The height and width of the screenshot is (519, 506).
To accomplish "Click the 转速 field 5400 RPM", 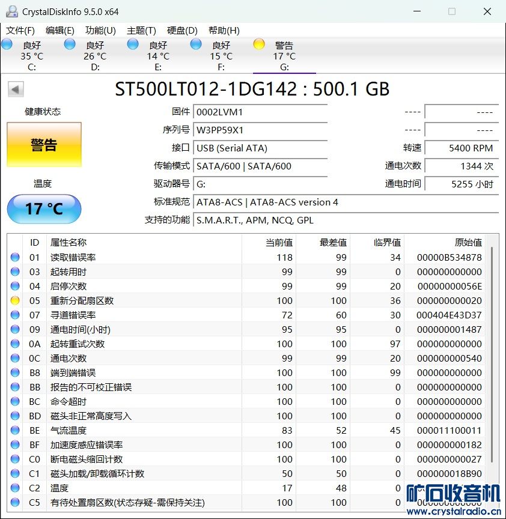I will [x=462, y=148].
